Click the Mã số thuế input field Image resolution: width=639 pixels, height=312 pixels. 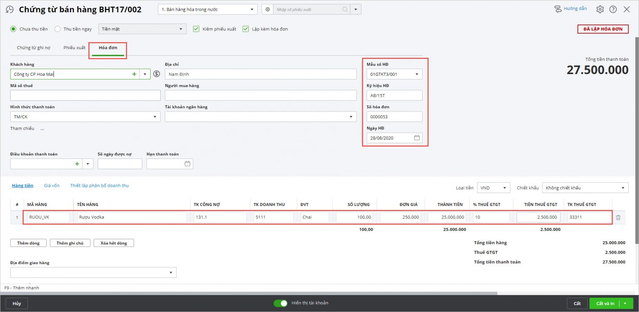tap(85, 95)
